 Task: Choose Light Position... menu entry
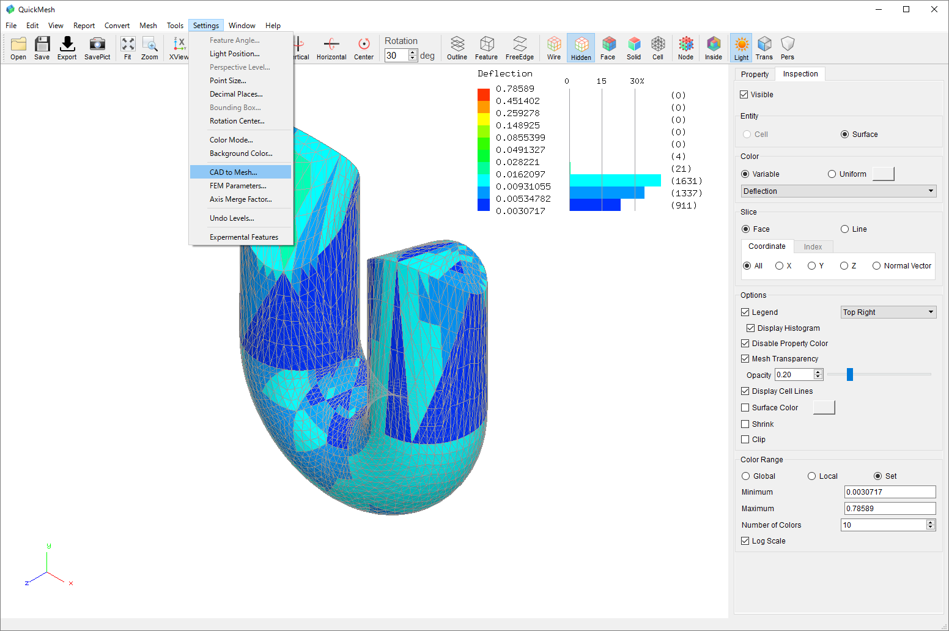click(240, 54)
